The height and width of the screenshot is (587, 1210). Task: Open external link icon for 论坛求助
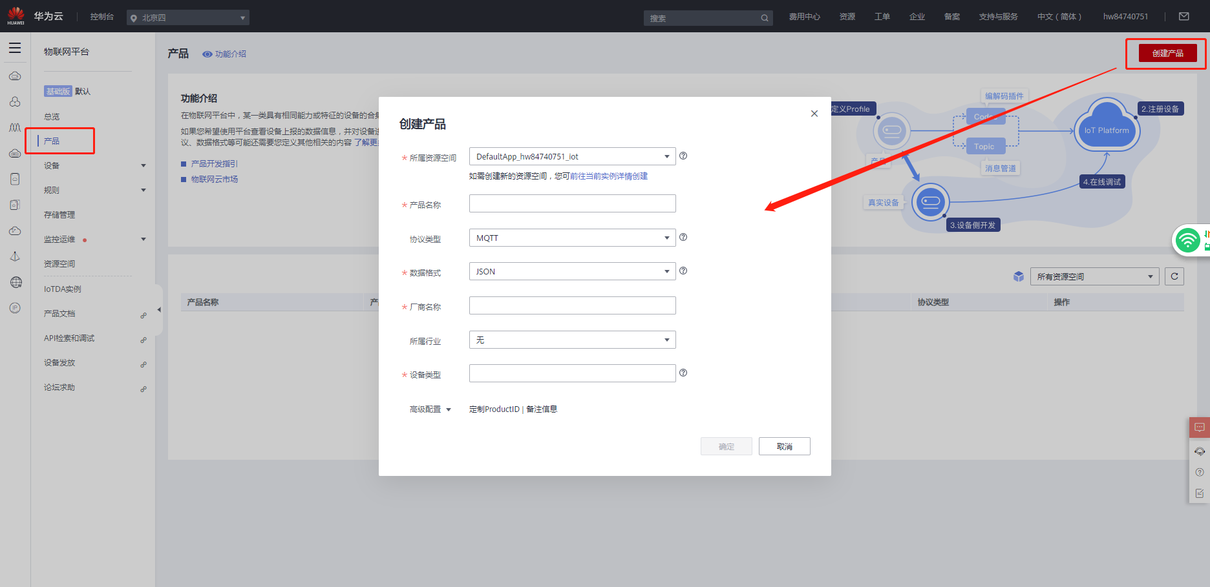(143, 389)
